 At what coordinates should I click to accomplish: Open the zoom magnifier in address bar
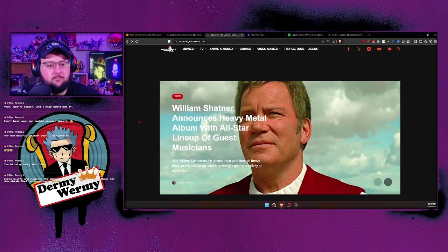[x=328, y=41]
